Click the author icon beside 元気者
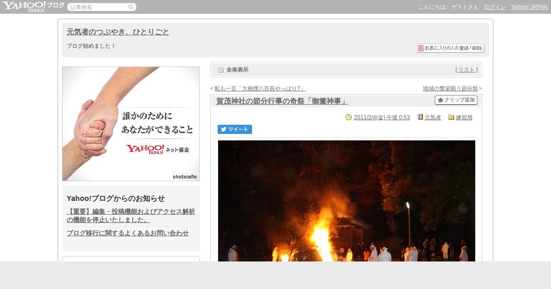551x289 pixels. [420, 117]
